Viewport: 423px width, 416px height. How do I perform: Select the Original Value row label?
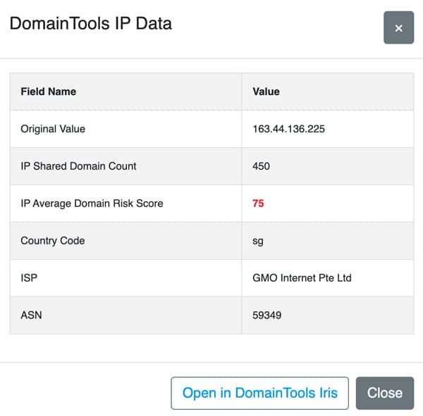click(53, 129)
